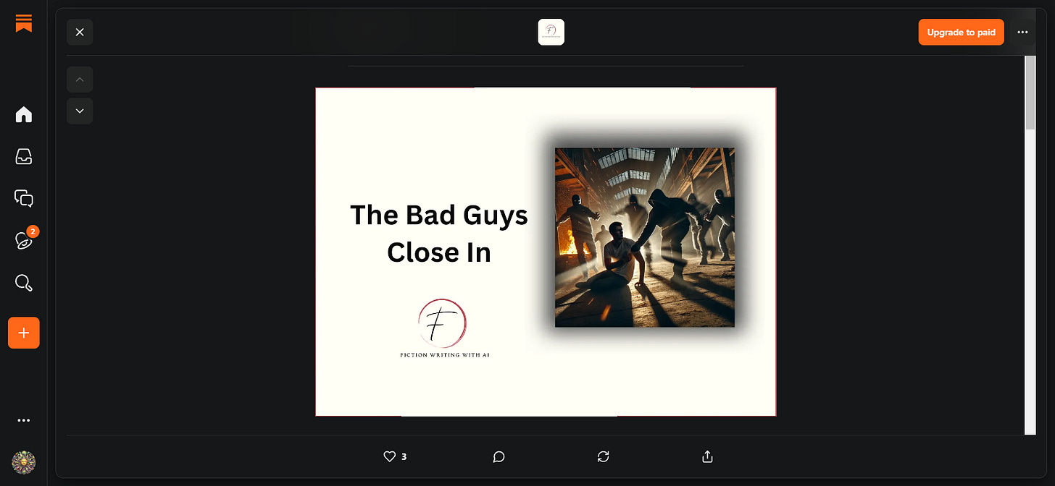Viewport: 1055px width, 486px height.
Task: Click Upgrade to paid button
Action: click(x=961, y=32)
